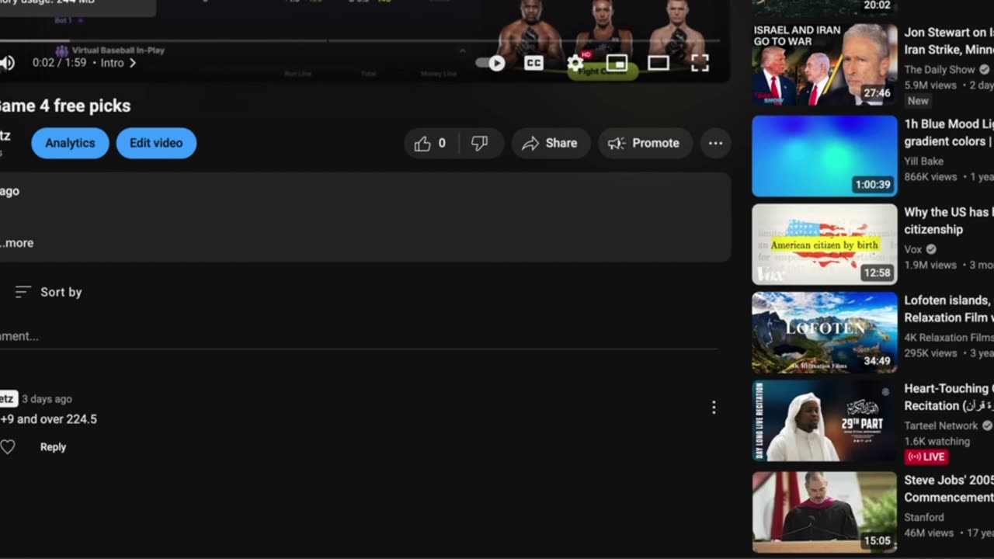Click the Steve Jobs' 2005 title
Viewport: 994px width, 559px height.
(949, 488)
